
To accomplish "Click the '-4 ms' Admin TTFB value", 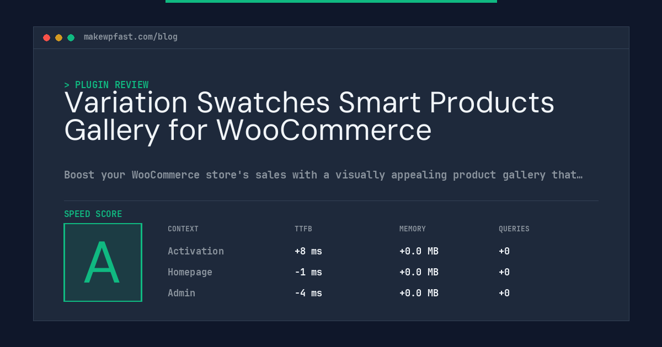I will 308,293.
